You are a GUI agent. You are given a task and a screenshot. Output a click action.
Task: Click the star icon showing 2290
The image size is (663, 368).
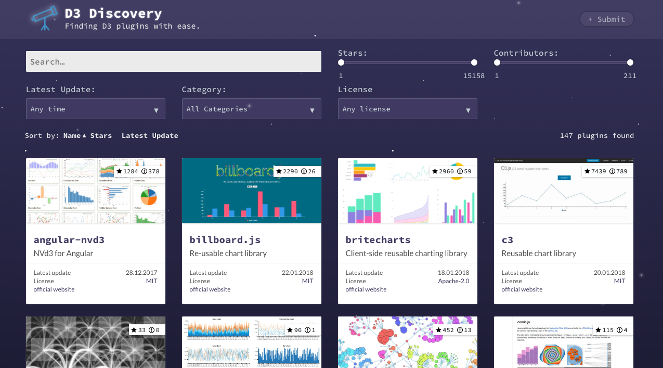click(x=279, y=171)
